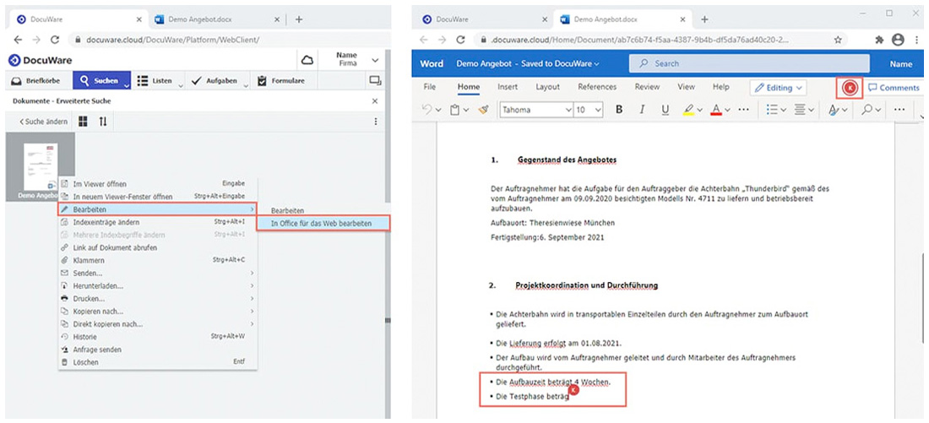Select the Demo Angebot document thumbnail
The image size is (929, 423).
point(41,167)
